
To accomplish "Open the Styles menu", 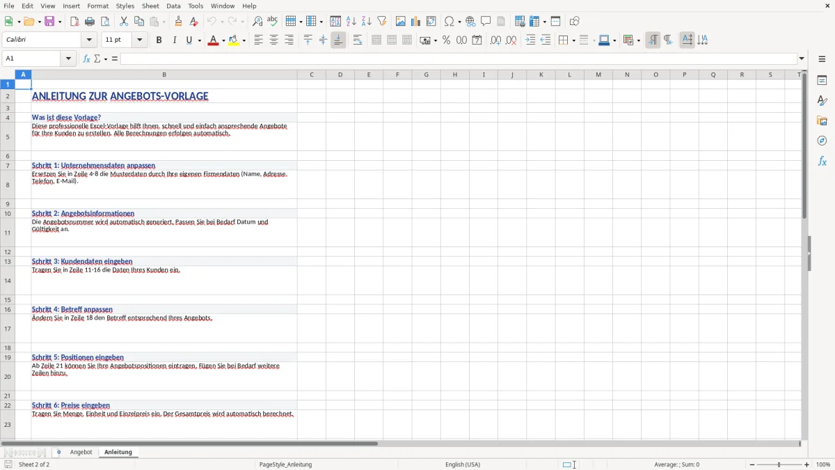I will point(125,6).
